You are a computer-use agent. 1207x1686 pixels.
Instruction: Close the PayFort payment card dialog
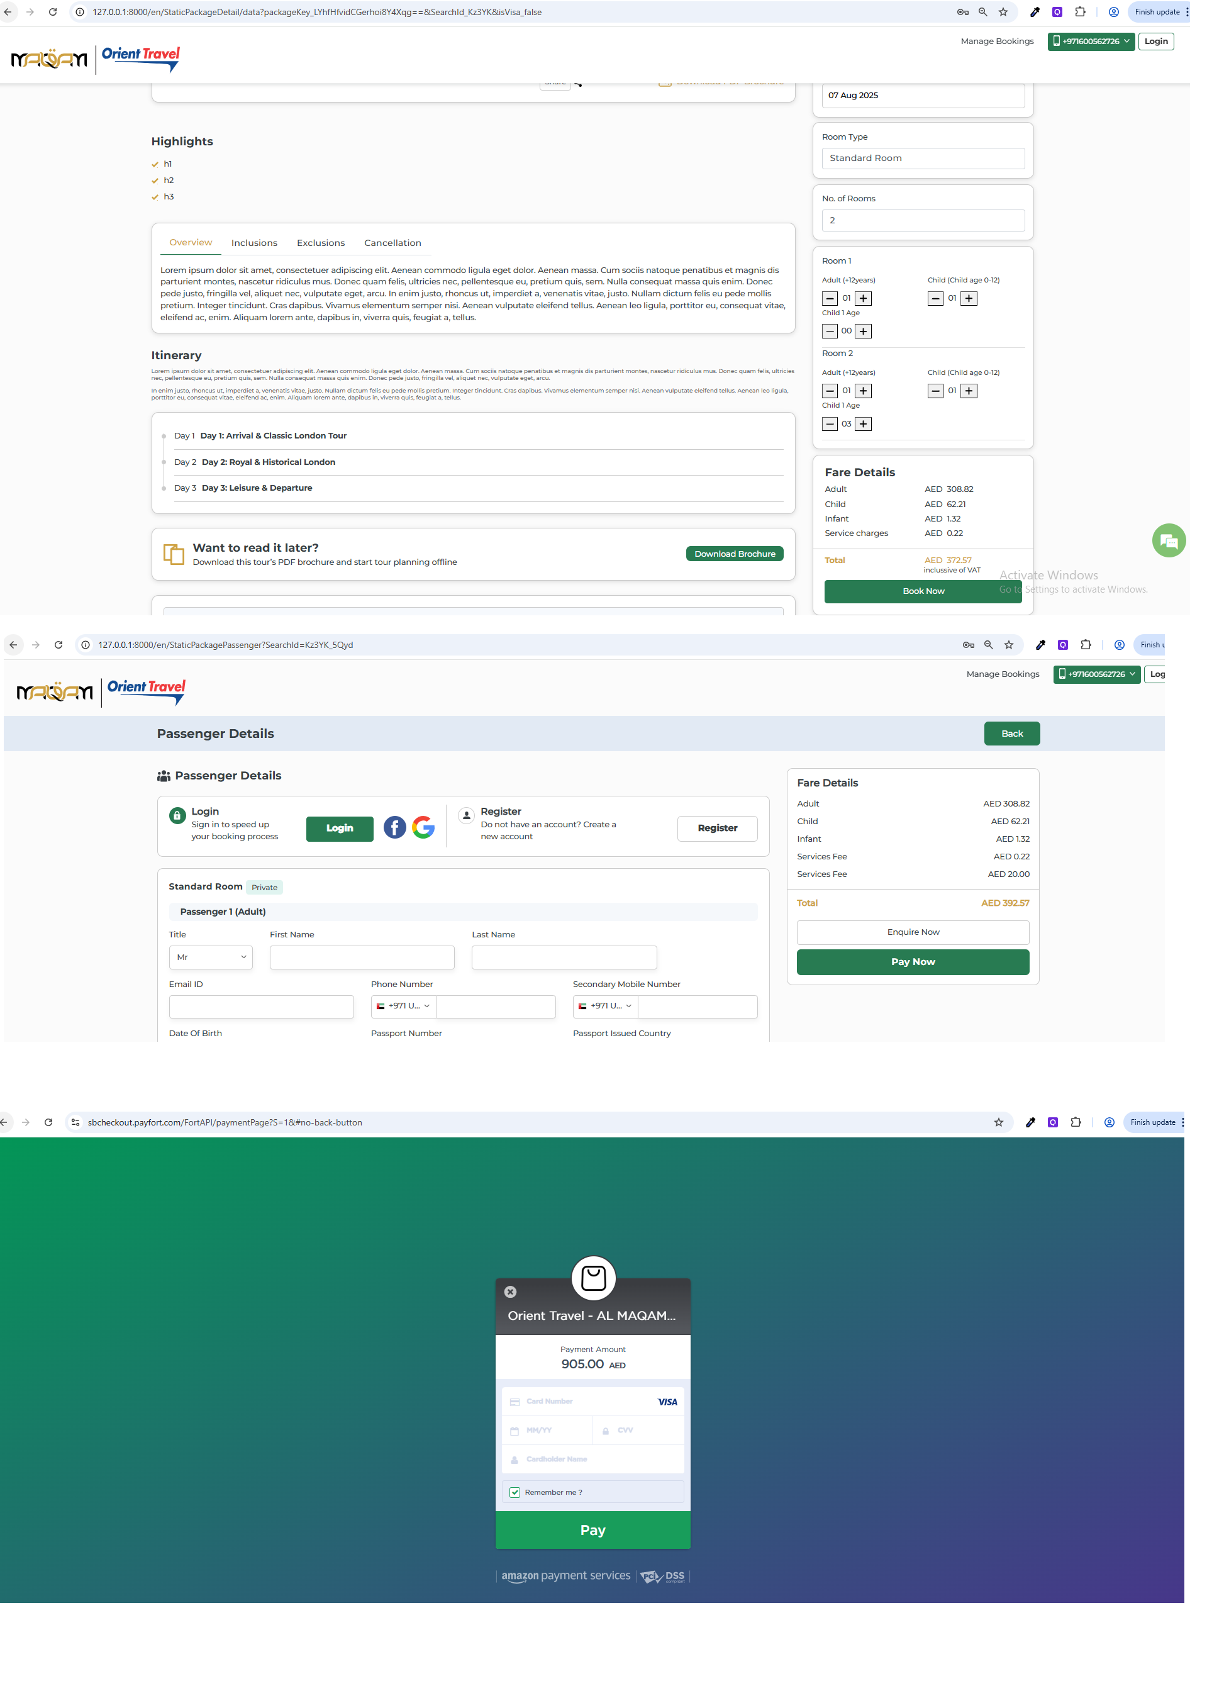tap(517, 1310)
